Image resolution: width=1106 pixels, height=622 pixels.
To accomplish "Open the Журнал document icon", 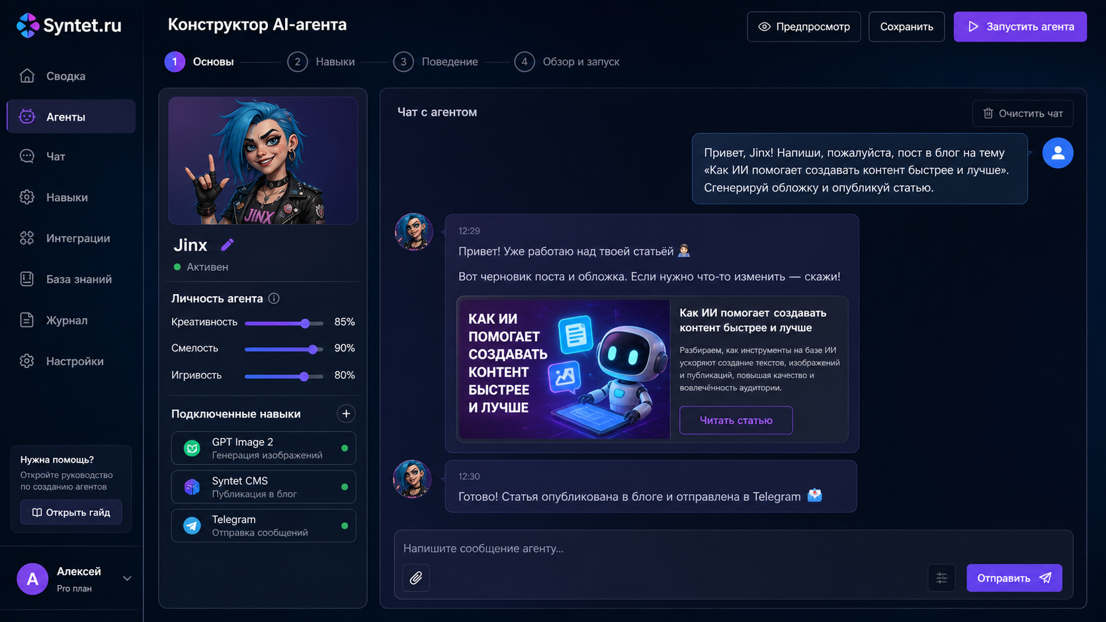I will coord(27,321).
